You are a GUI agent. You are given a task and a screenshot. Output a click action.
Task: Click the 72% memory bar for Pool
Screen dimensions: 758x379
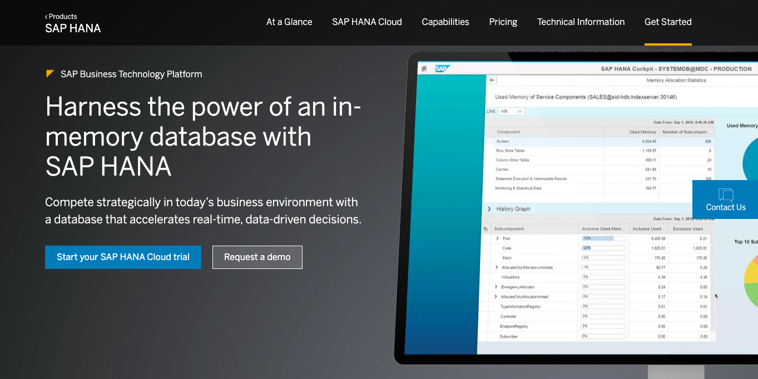[603, 238]
